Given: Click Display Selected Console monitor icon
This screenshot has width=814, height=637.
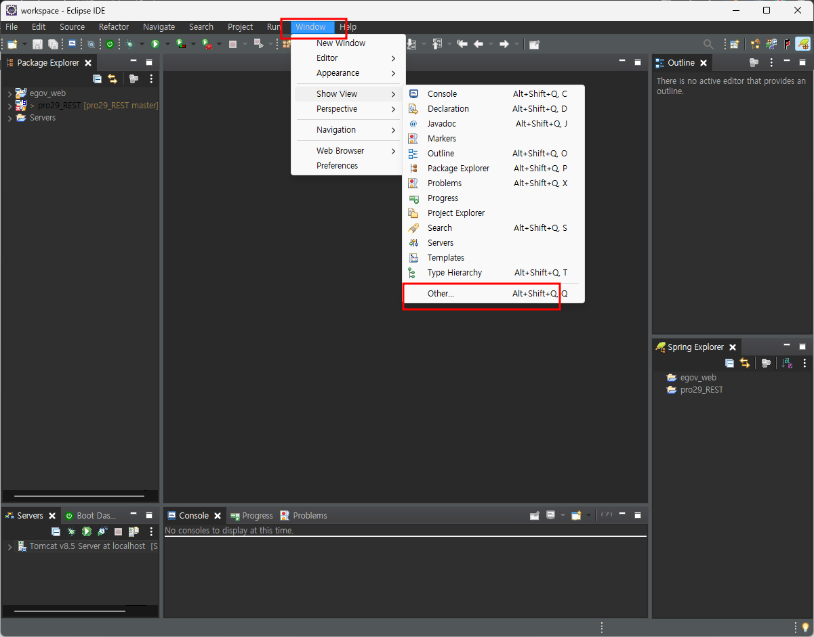Looking at the screenshot, I should 550,516.
